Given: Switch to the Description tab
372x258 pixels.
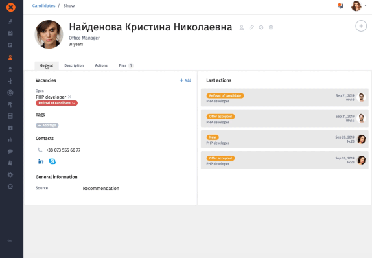Looking at the screenshot, I should (x=74, y=65).
